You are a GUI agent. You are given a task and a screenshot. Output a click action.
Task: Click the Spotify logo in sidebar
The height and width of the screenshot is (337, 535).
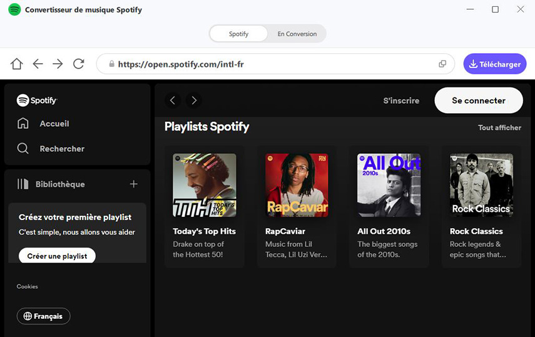pyautogui.click(x=37, y=100)
